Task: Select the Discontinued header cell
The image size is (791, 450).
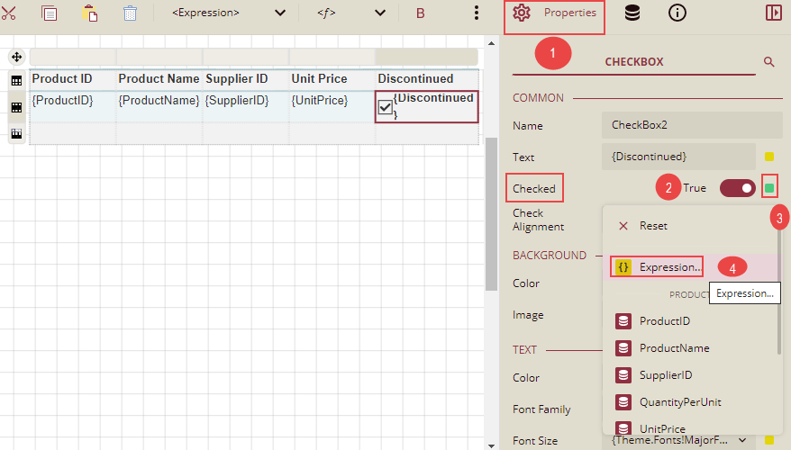Action: 427,79
